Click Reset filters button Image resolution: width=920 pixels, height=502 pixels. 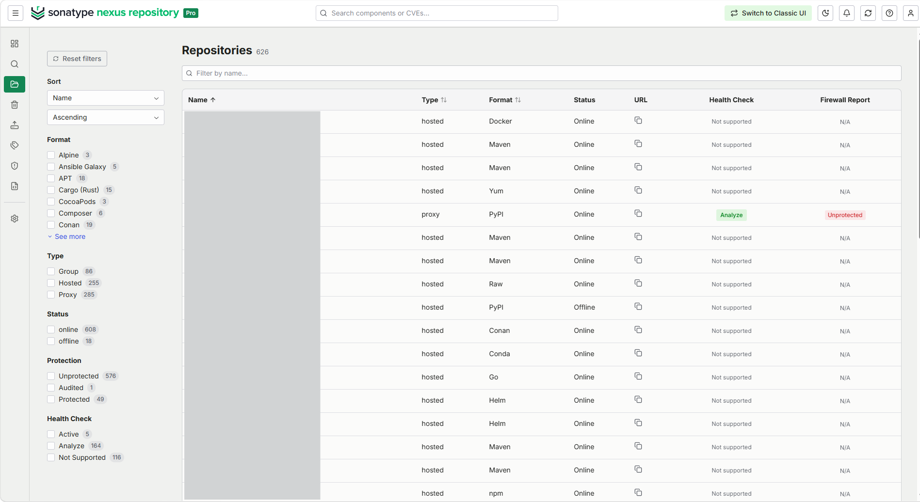(x=77, y=59)
